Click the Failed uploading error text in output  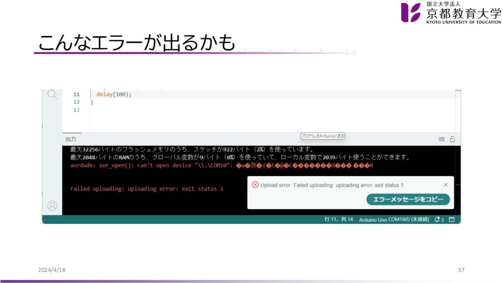[146, 189]
